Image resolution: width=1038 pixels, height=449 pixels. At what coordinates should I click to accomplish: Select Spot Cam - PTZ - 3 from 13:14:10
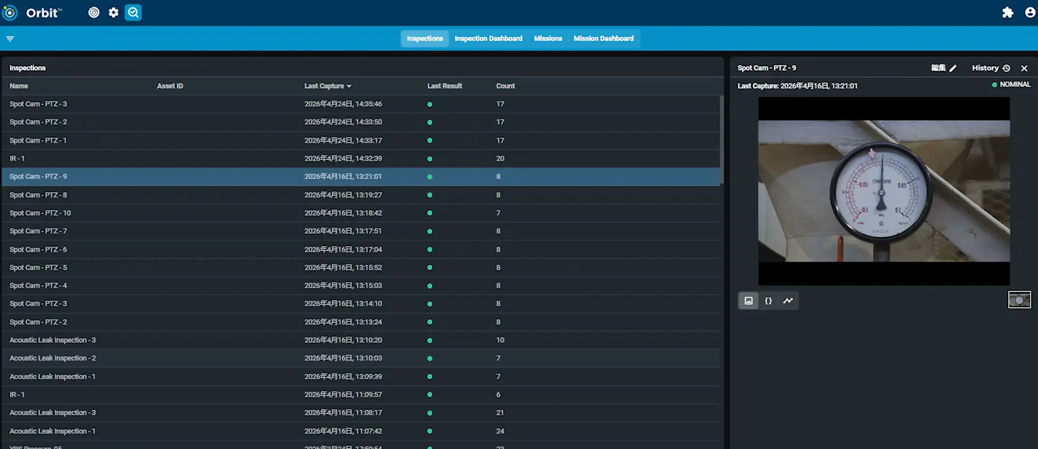point(361,303)
